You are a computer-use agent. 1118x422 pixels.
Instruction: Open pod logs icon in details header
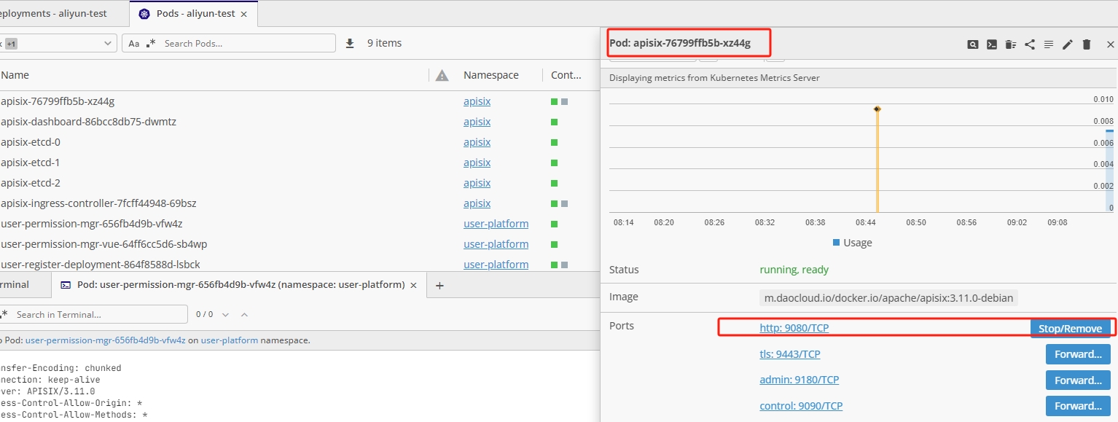point(1048,44)
